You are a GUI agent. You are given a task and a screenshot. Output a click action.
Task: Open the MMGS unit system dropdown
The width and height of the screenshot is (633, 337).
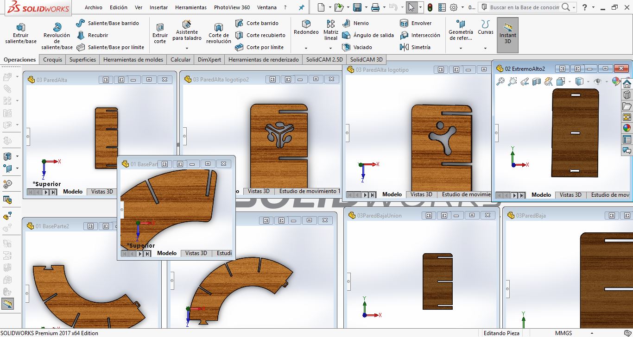592,333
